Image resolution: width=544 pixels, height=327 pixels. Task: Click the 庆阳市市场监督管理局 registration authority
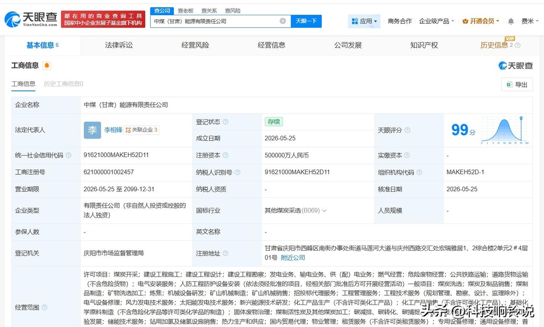click(114, 253)
